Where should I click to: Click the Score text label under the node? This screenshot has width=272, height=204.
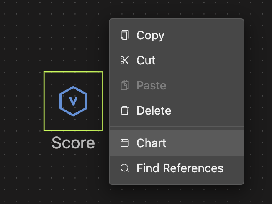coord(73,143)
